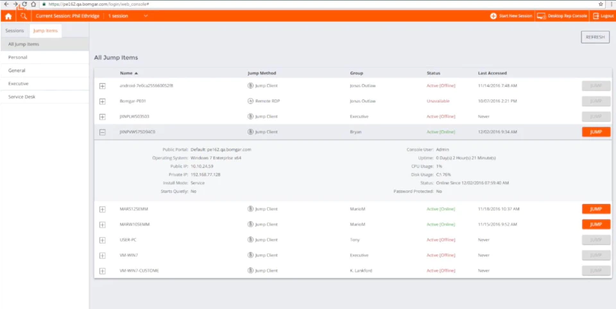The height and width of the screenshot is (309, 616).
Task: Open the Desktop Rep Console monitor icon
Action: 542,16
